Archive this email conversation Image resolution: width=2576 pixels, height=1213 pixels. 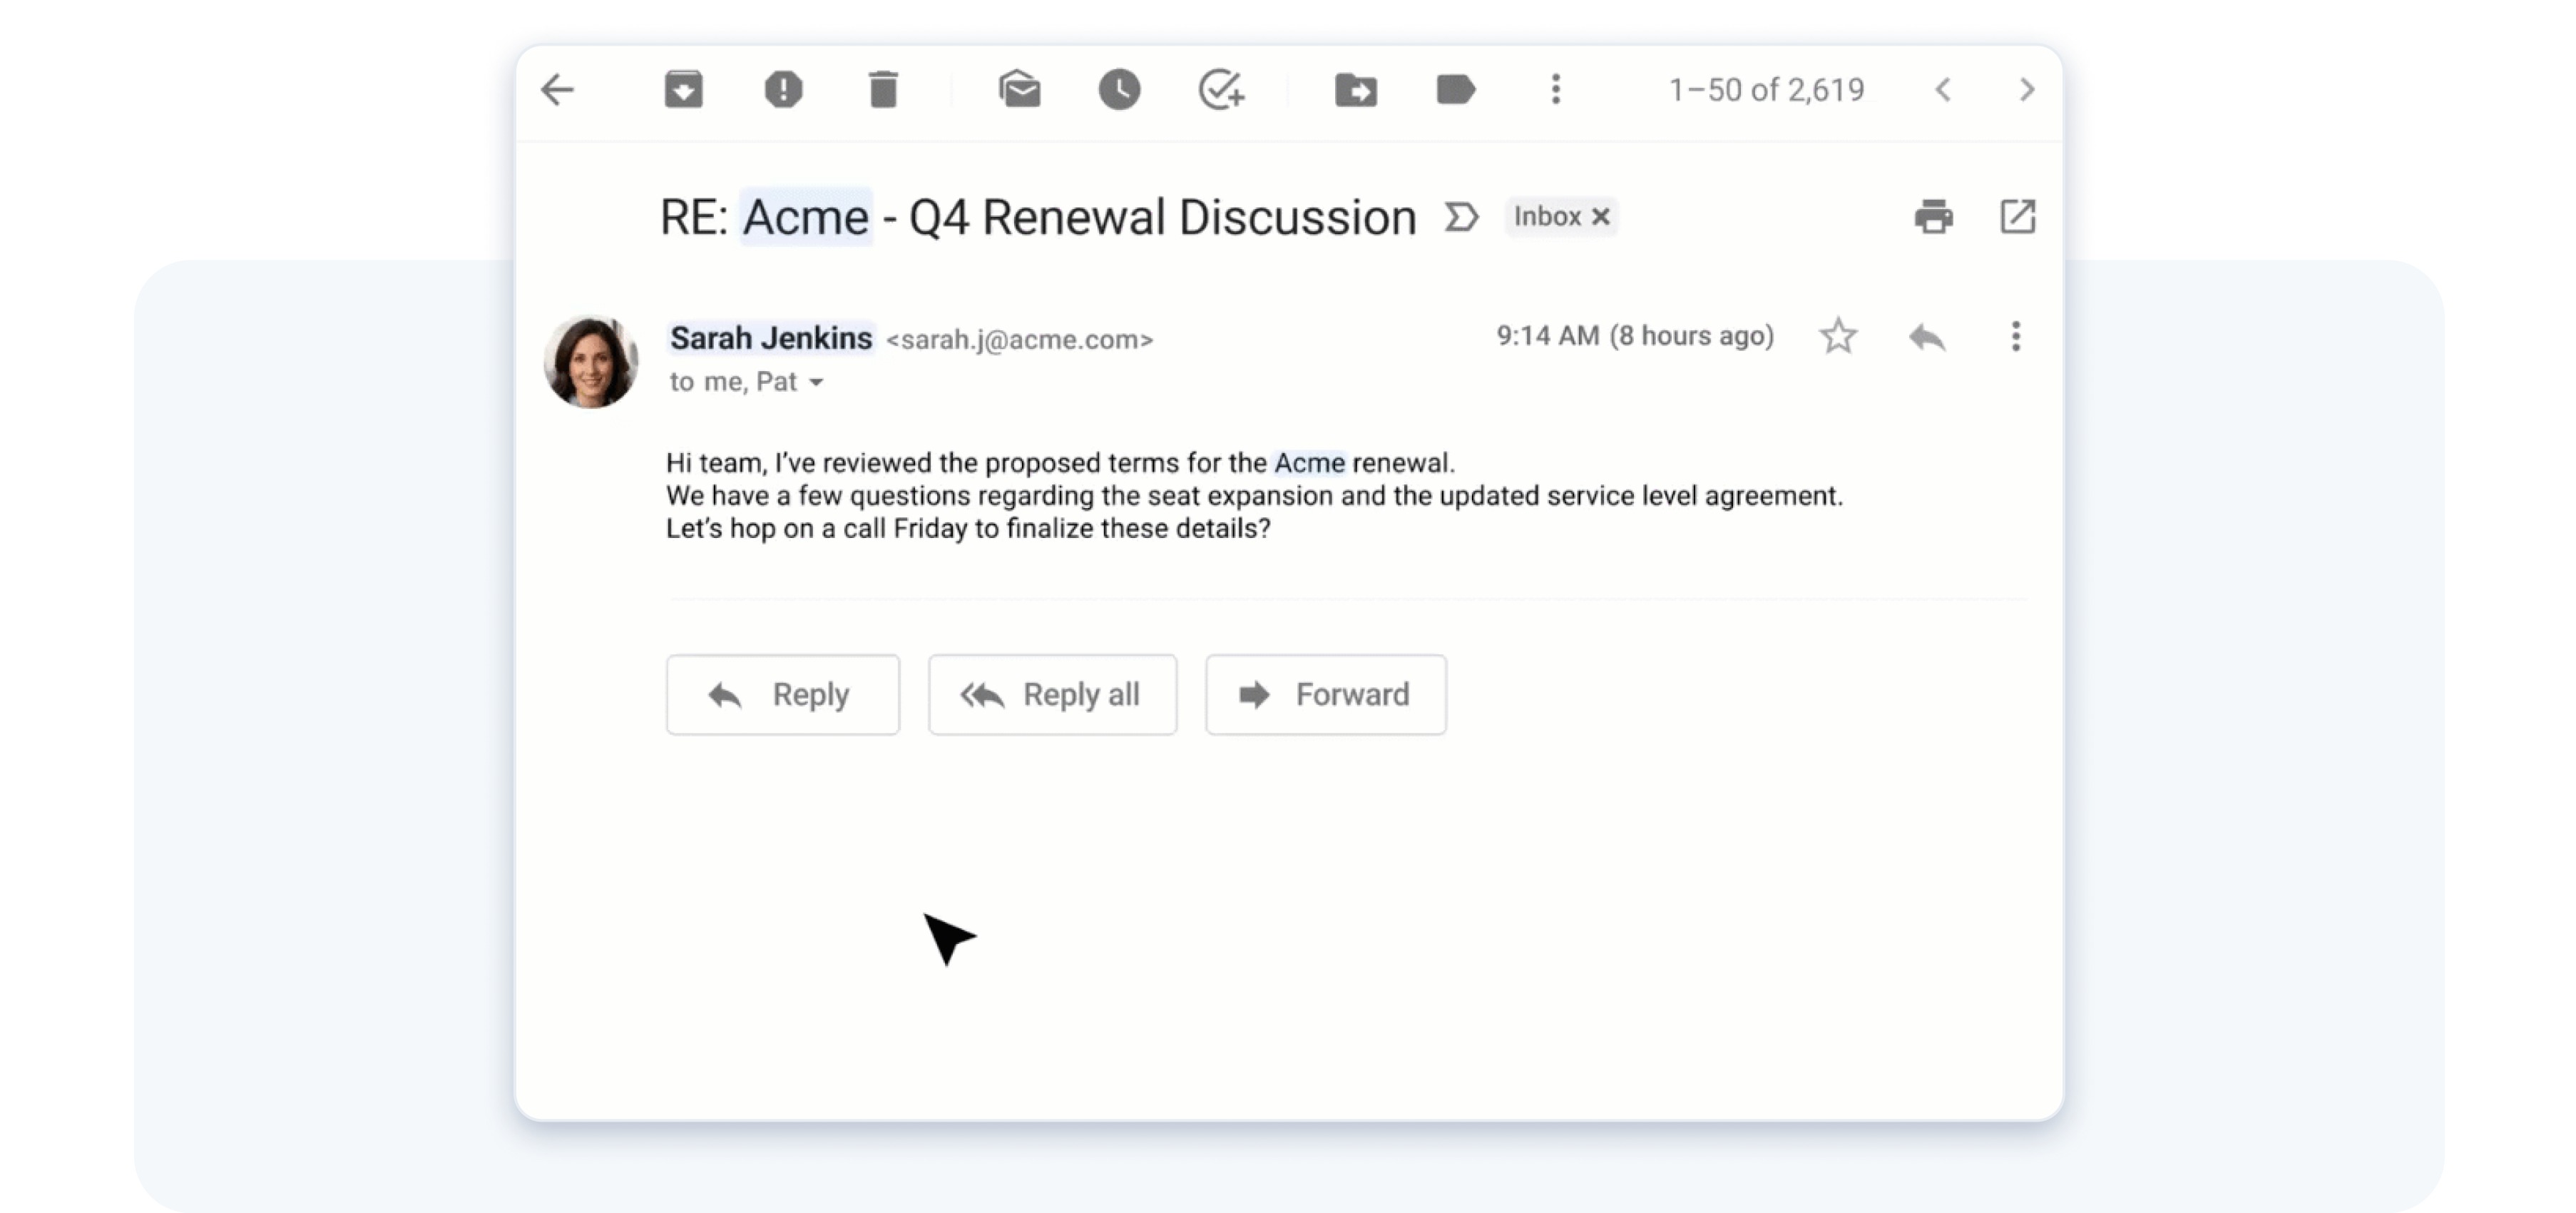683,89
